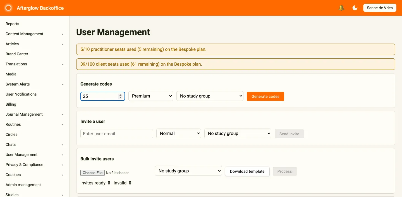Open Routines in the sidebar
This screenshot has width=402, height=197.
click(13, 124)
